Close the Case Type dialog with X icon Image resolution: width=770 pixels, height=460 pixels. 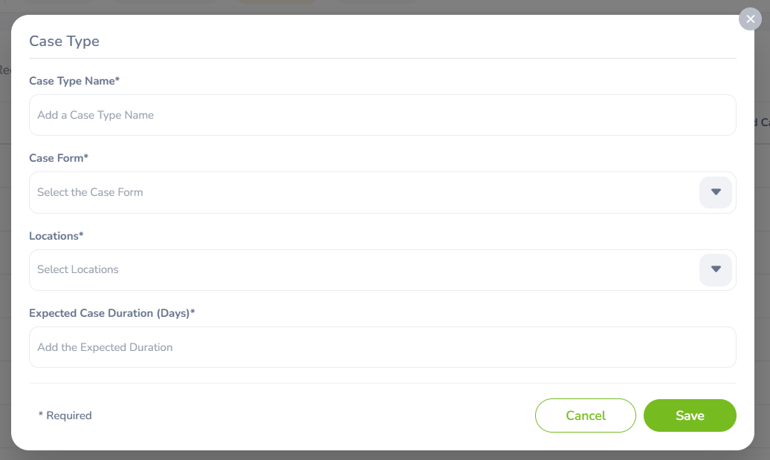click(750, 19)
